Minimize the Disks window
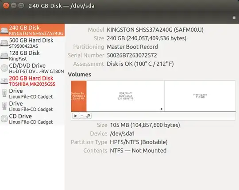This screenshot has width=239, height=190. coord(13,6)
